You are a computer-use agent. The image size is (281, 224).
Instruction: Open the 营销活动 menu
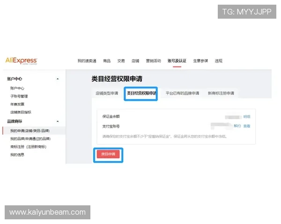pyautogui.click(x=154, y=61)
